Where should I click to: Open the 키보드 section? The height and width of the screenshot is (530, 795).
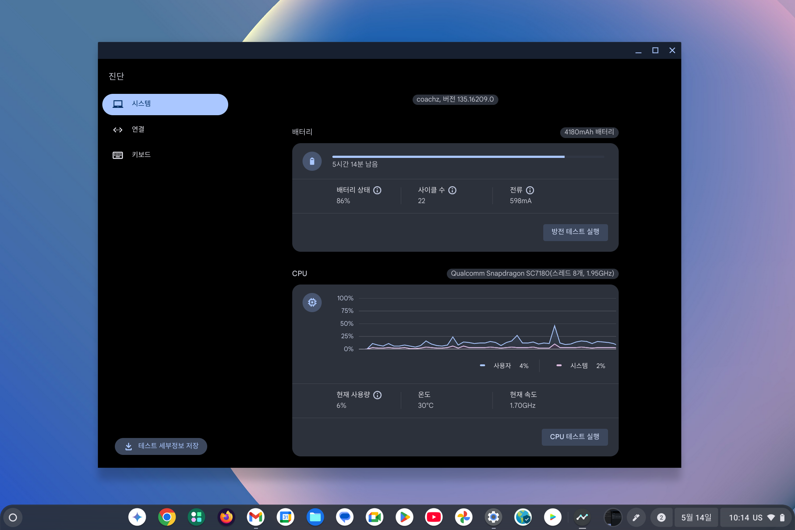[141, 155]
